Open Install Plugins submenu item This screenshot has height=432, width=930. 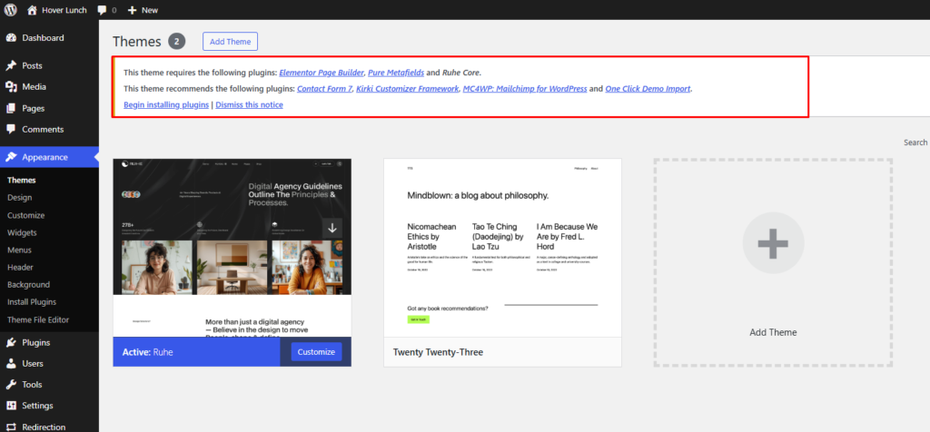[32, 301]
